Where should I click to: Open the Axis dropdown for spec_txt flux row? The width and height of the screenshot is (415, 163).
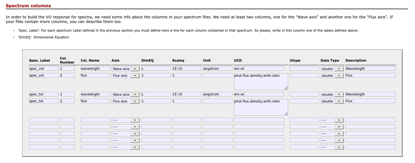(126, 101)
